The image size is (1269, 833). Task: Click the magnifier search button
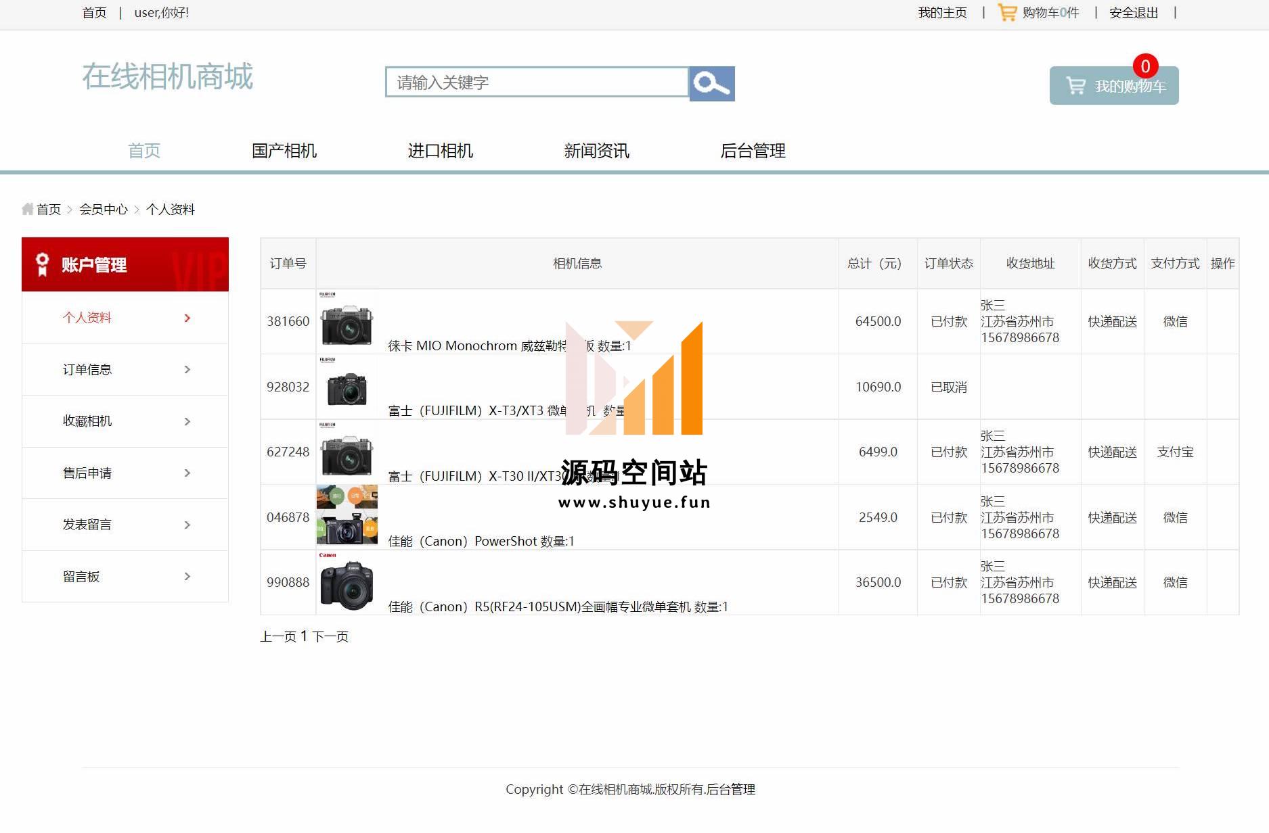712,83
